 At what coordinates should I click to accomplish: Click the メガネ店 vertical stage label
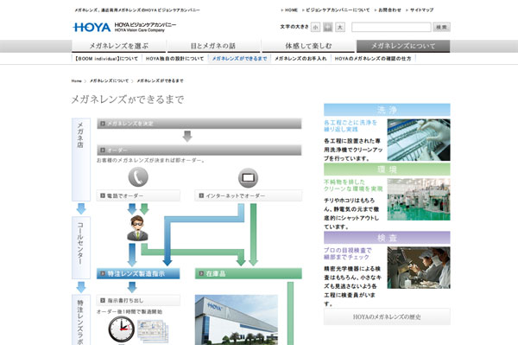pyautogui.click(x=81, y=159)
